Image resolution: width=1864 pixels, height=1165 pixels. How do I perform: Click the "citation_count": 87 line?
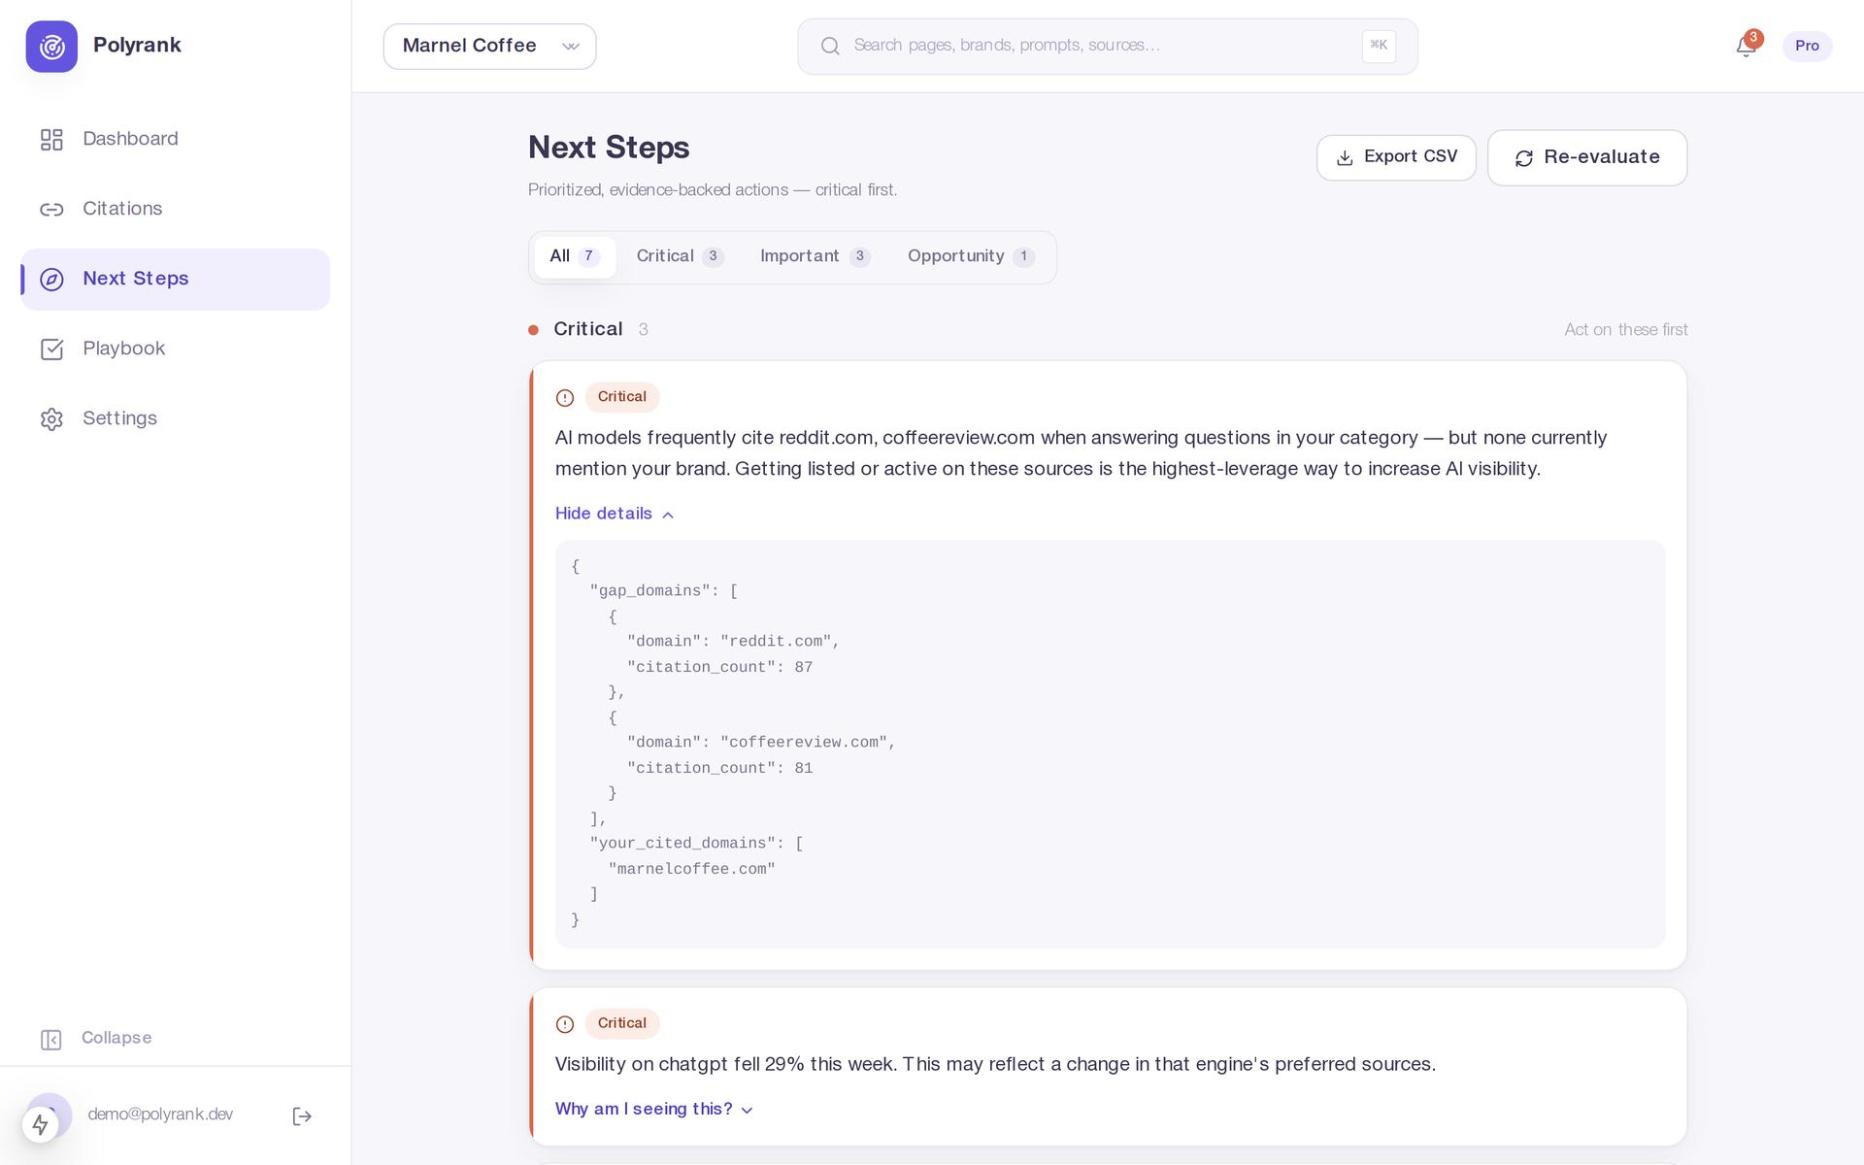tap(720, 667)
